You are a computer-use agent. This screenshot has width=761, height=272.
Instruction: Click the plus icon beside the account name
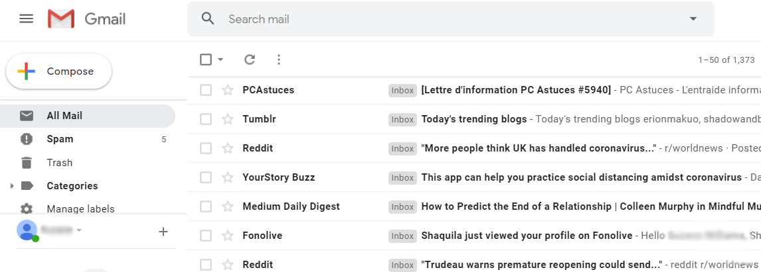click(163, 232)
